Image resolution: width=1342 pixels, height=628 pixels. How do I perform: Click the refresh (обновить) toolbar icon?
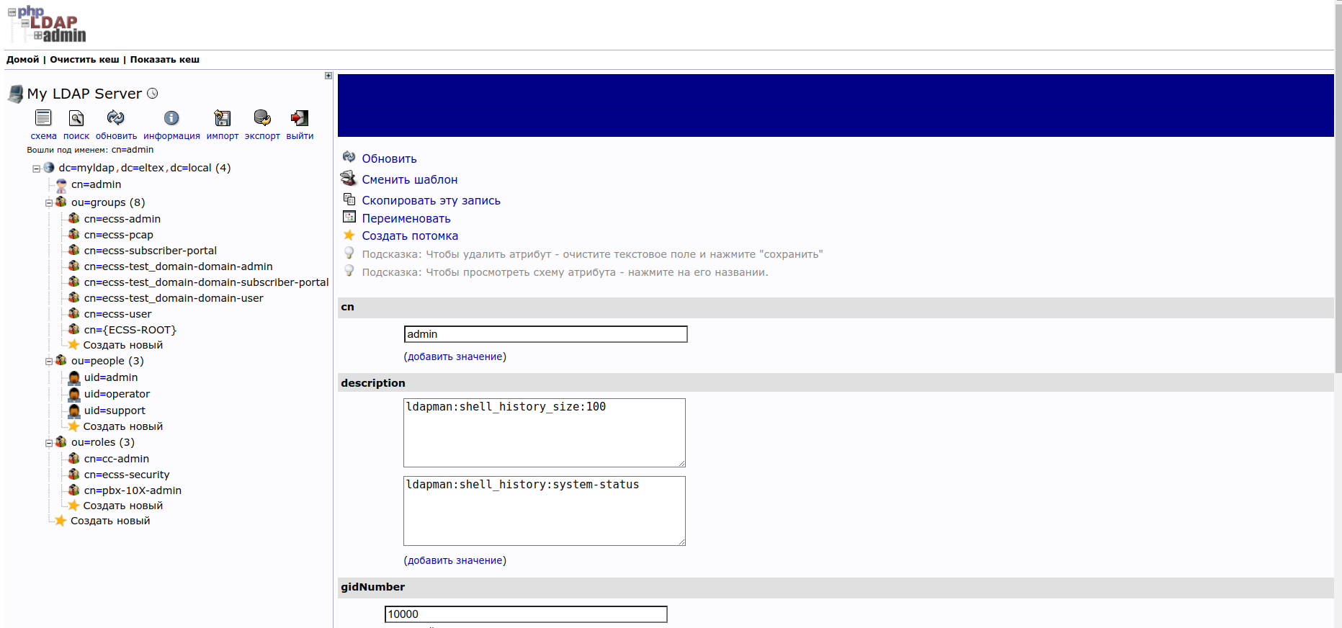coord(115,117)
